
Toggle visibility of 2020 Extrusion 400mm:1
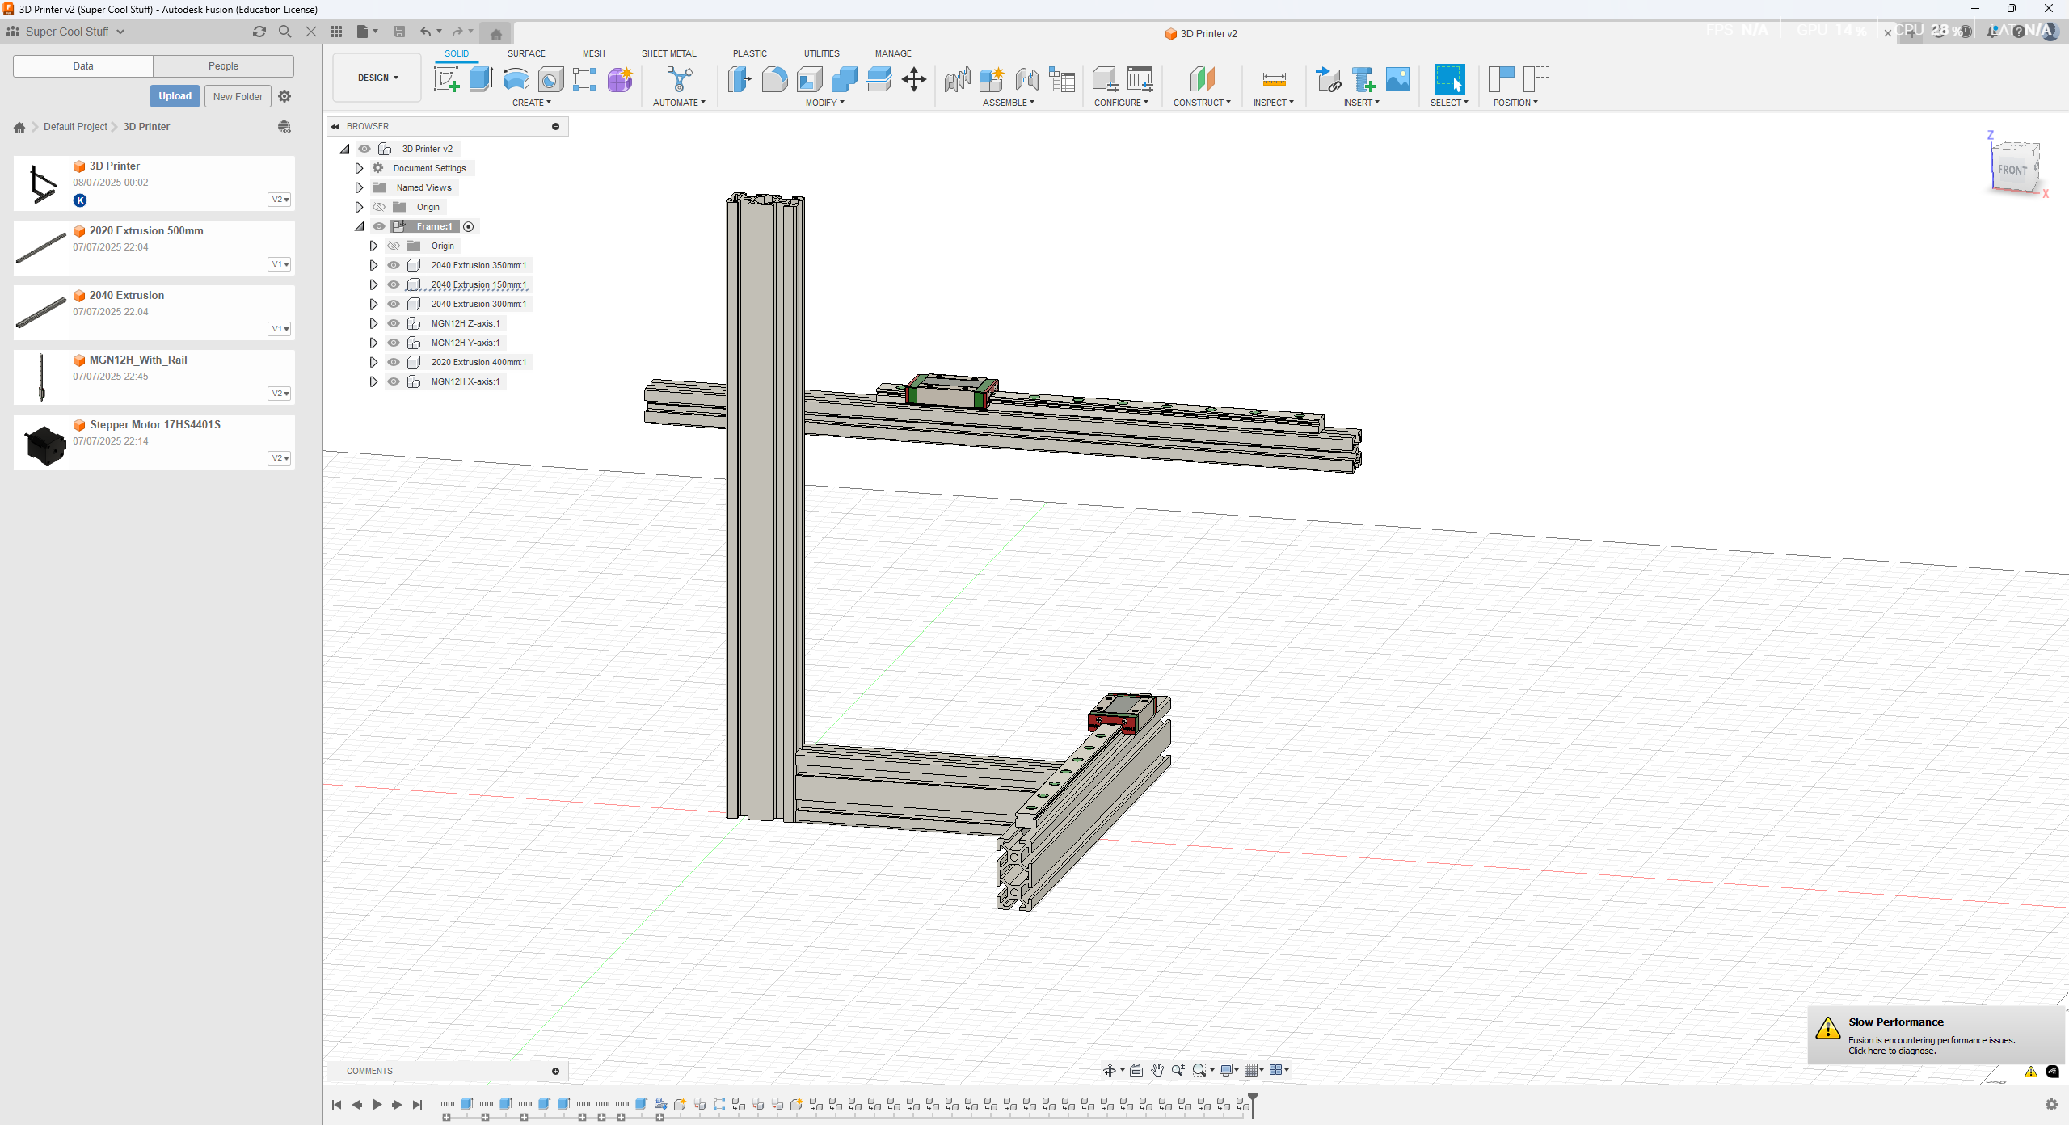coord(394,362)
